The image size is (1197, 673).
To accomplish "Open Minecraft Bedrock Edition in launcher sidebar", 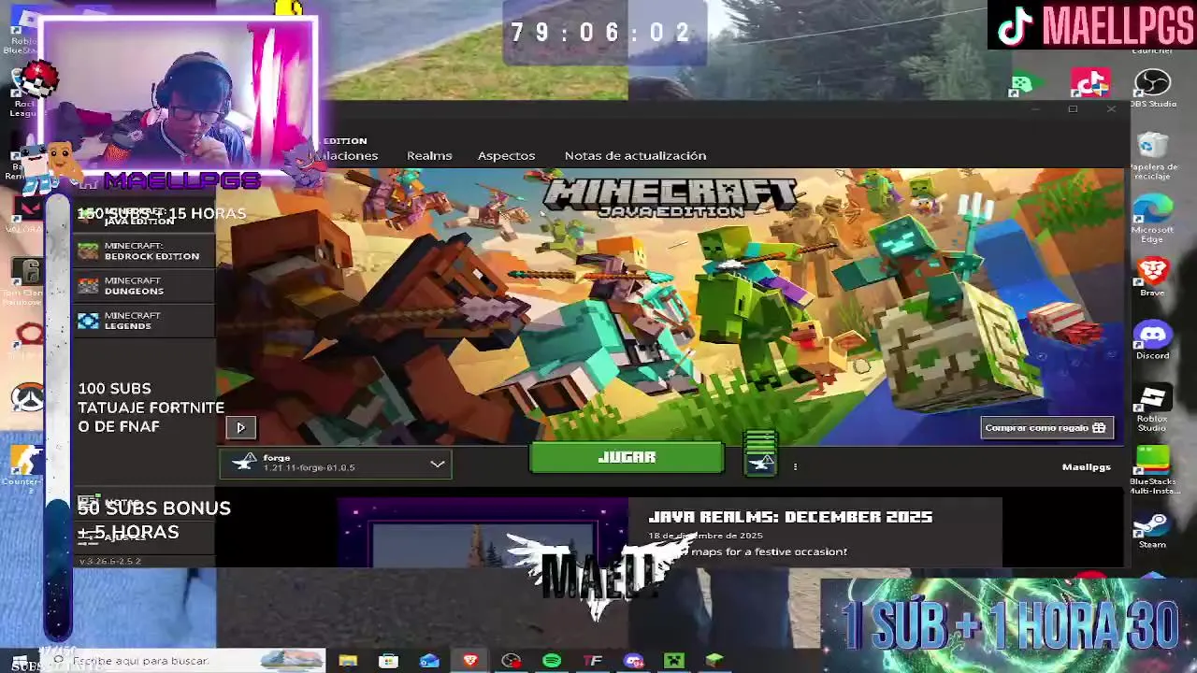I will [144, 251].
